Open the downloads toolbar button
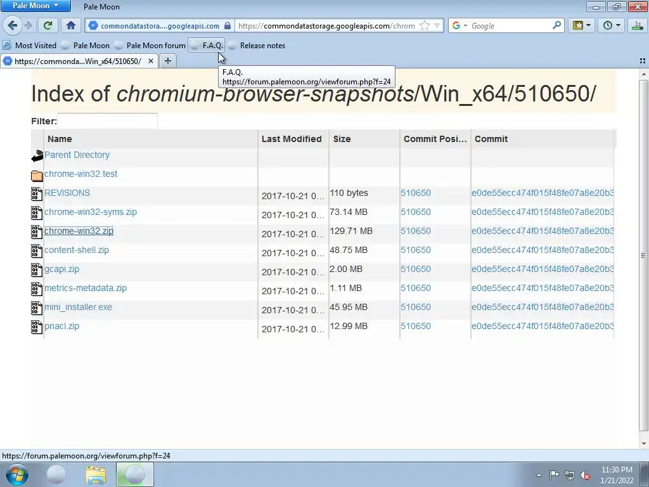The width and height of the screenshot is (649, 487). click(638, 25)
